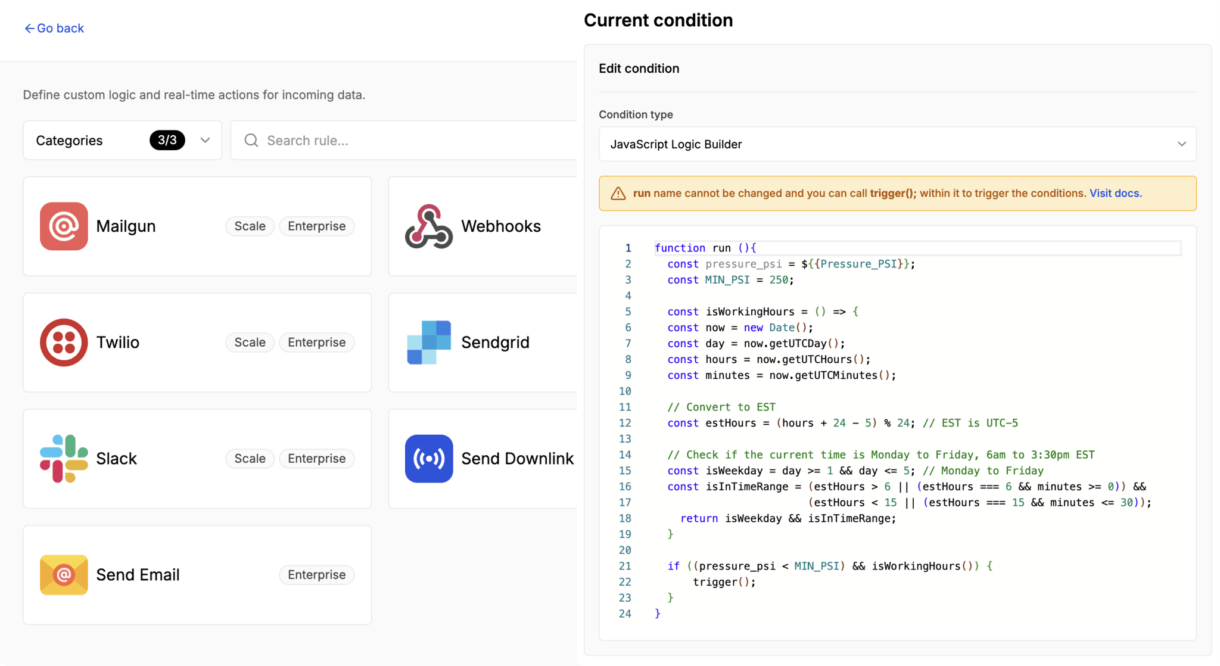This screenshot has height=666, width=1220.
Task: Click the isWorkingHours arrow function line
Action: (762, 312)
